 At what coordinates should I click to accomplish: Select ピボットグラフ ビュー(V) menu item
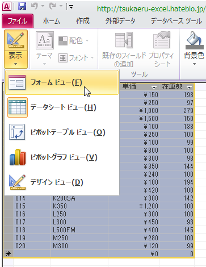pyautogui.click(x=62, y=157)
